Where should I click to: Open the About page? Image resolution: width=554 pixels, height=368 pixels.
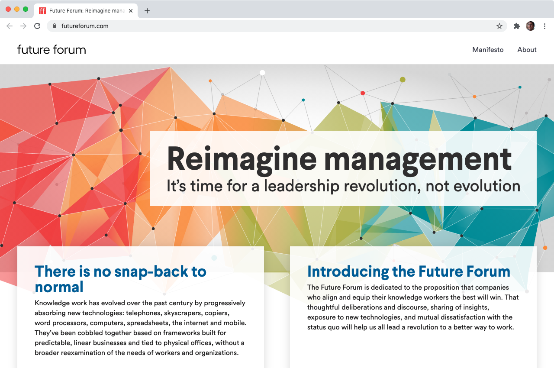pyautogui.click(x=527, y=49)
